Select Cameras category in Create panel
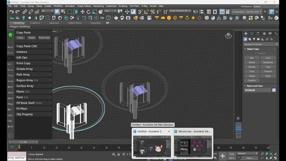 click(x=258, y=39)
